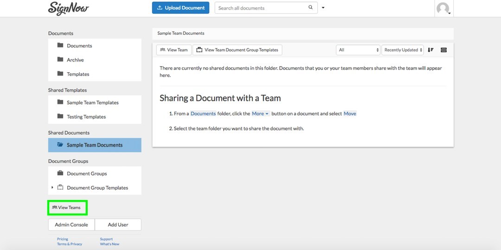501x250 pixels.
Task: Open the Admin Console
Action: point(71,225)
